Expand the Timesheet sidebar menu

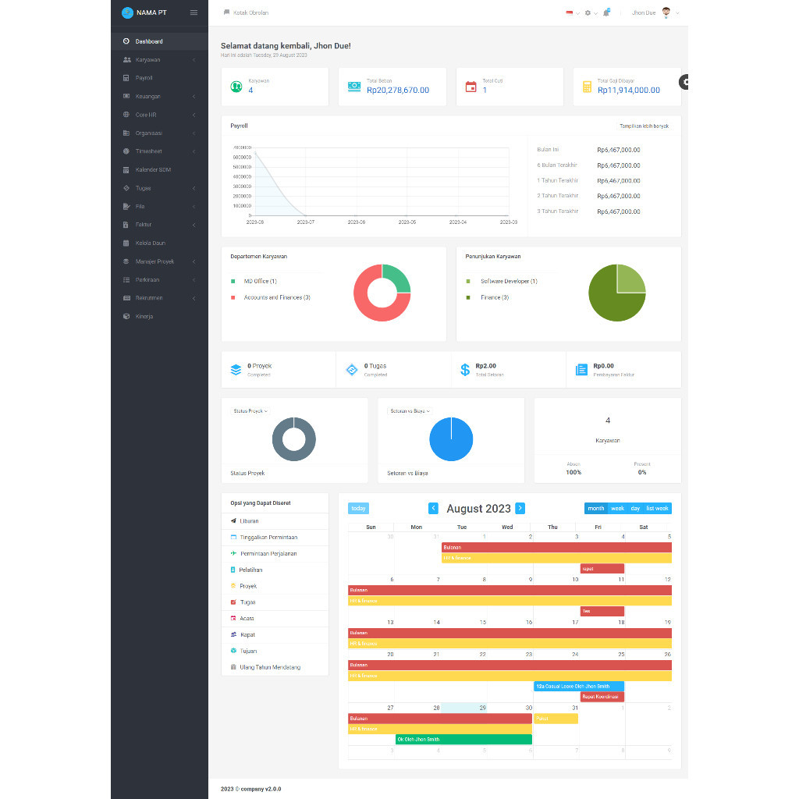[159, 151]
